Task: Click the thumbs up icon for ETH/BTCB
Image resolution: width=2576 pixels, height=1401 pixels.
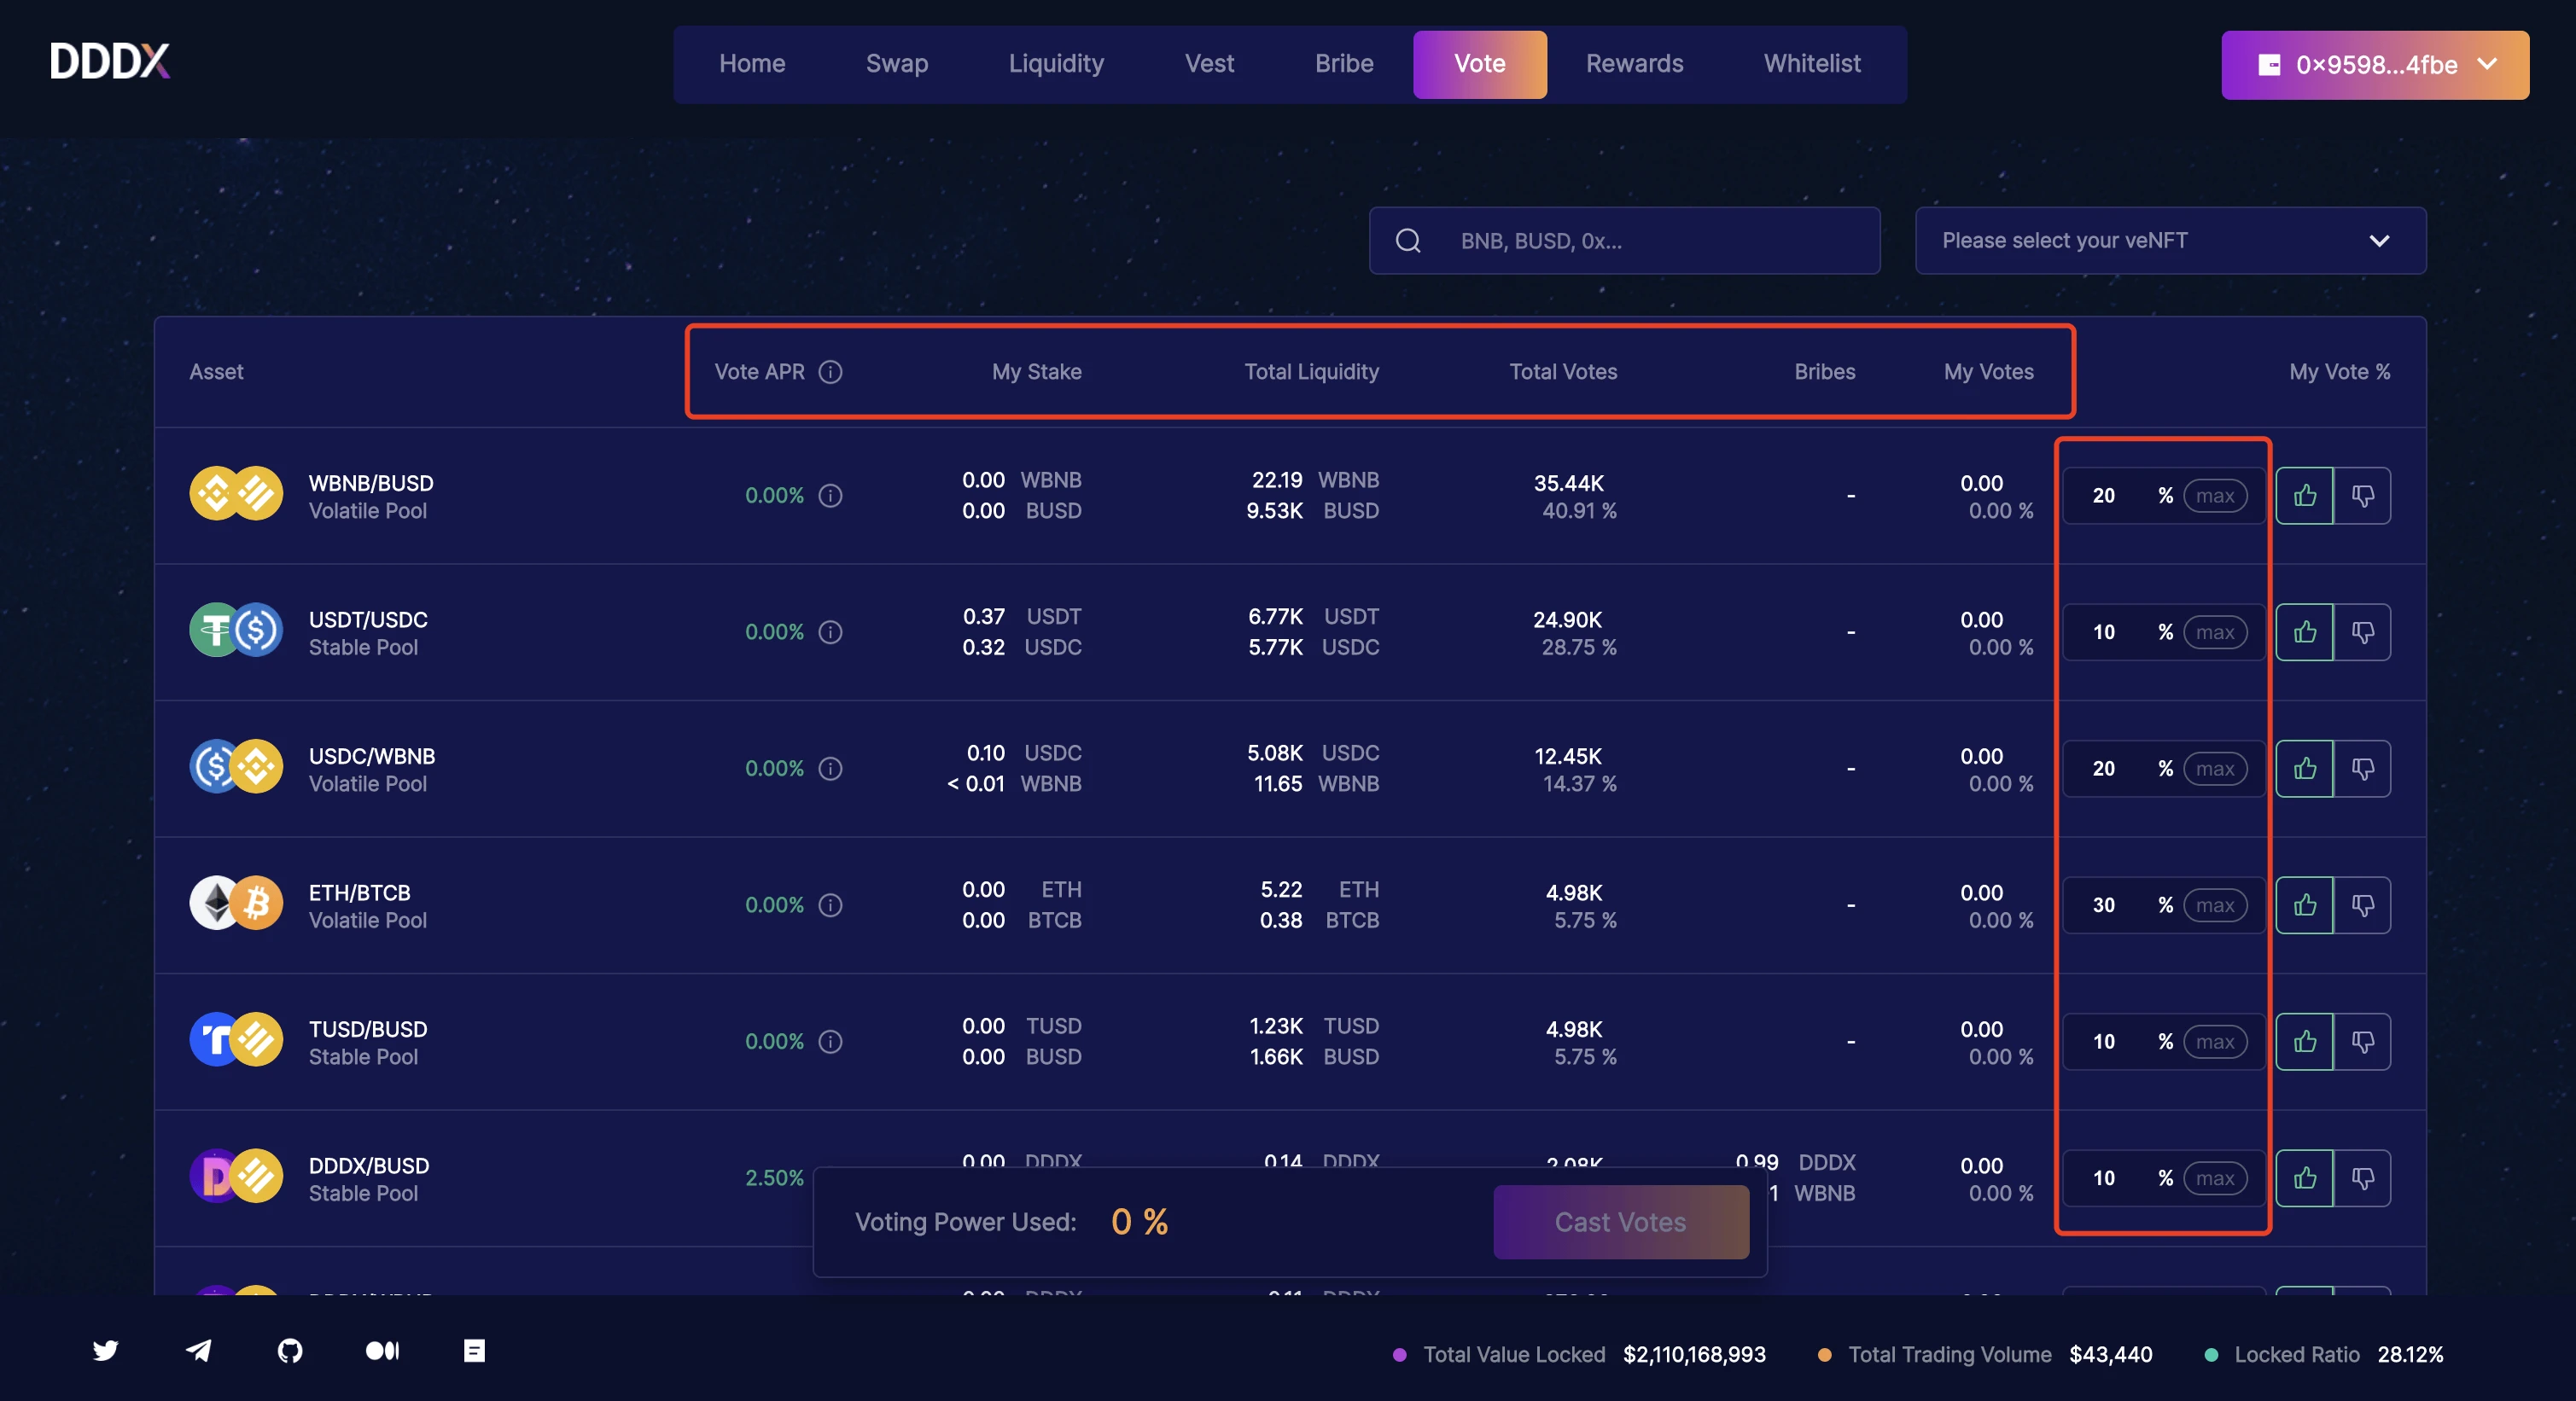Action: click(2305, 903)
